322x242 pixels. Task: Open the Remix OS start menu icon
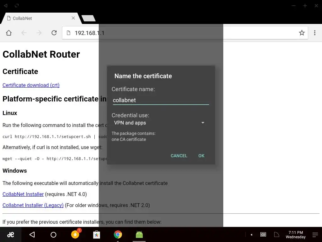[x=10, y=234]
